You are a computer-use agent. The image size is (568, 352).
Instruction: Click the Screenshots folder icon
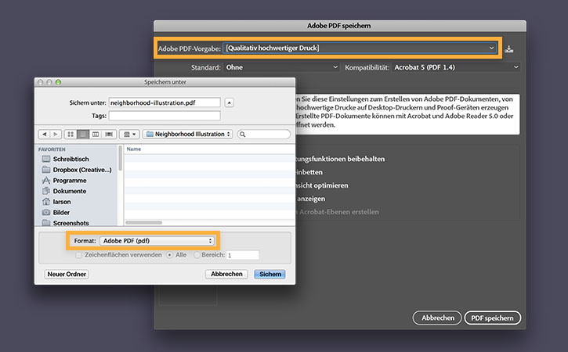click(x=46, y=223)
